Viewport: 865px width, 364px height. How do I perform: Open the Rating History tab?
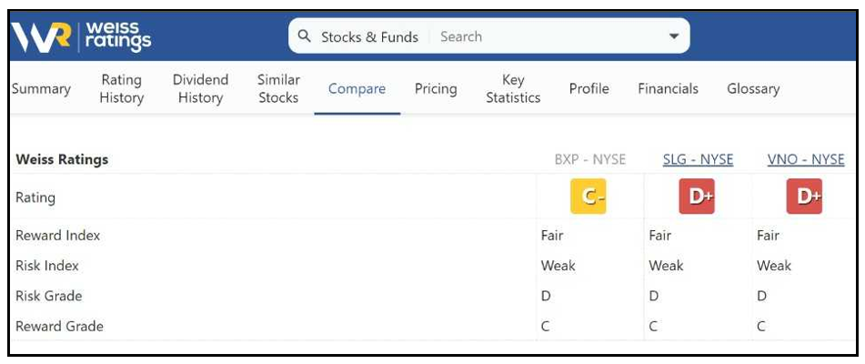(122, 89)
